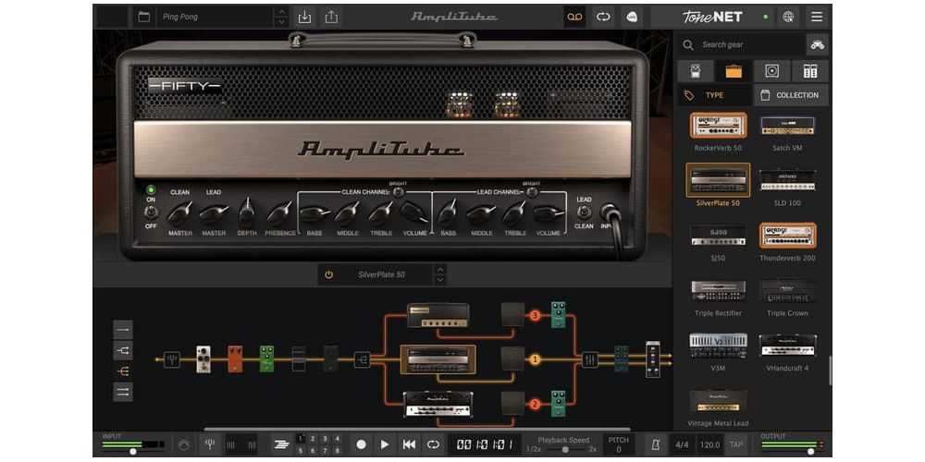
Task: Select single serial signal chain routing
Action: (x=123, y=330)
